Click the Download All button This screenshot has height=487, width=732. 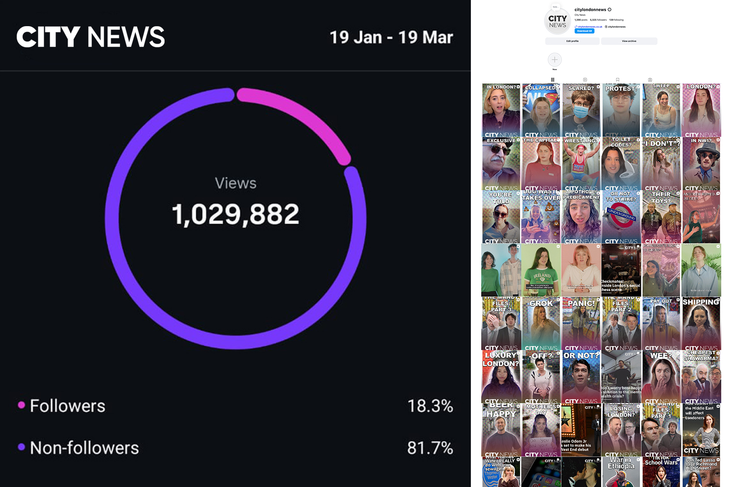(x=584, y=31)
